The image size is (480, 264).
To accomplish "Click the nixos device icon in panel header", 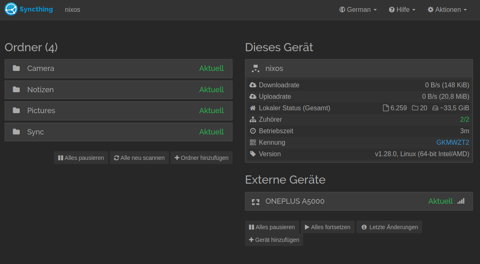I will pos(256,68).
